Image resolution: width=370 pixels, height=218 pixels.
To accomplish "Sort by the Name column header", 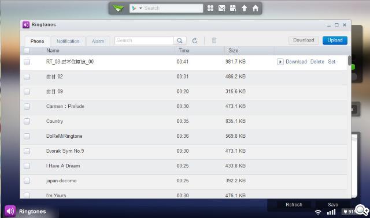I will coord(53,50).
